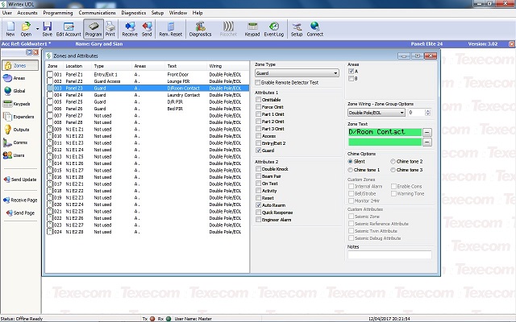Click the Send Update button

(x=19, y=179)
